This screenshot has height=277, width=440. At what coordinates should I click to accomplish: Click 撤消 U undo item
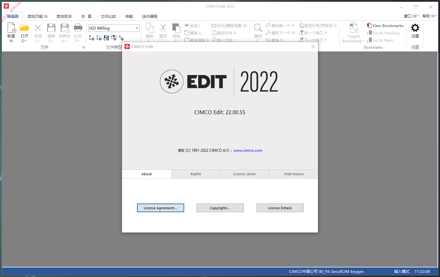click(x=193, y=33)
